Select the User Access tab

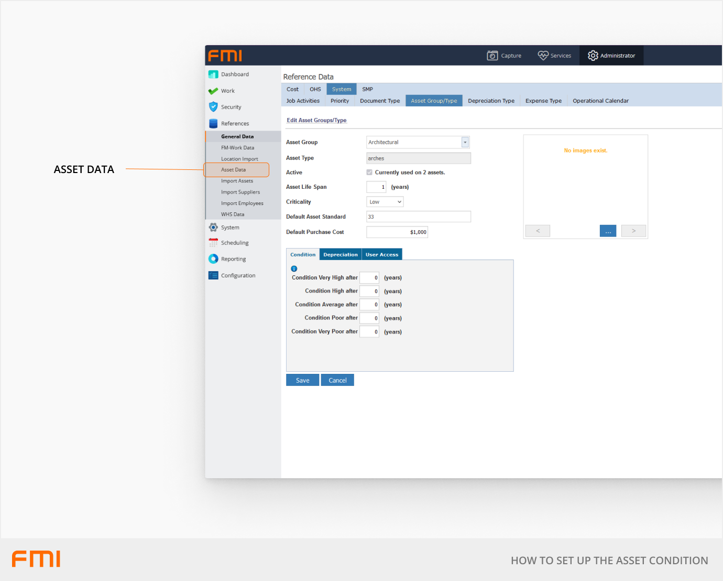point(382,255)
